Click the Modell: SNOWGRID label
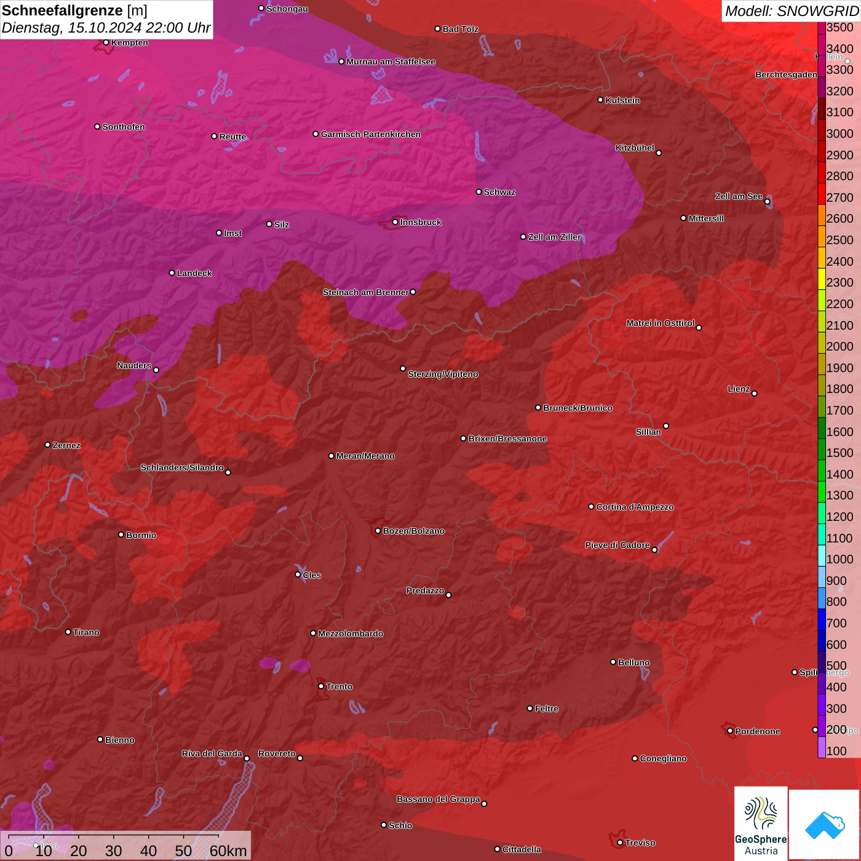Image resolution: width=861 pixels, height=861 pixels. coord(792,10)
